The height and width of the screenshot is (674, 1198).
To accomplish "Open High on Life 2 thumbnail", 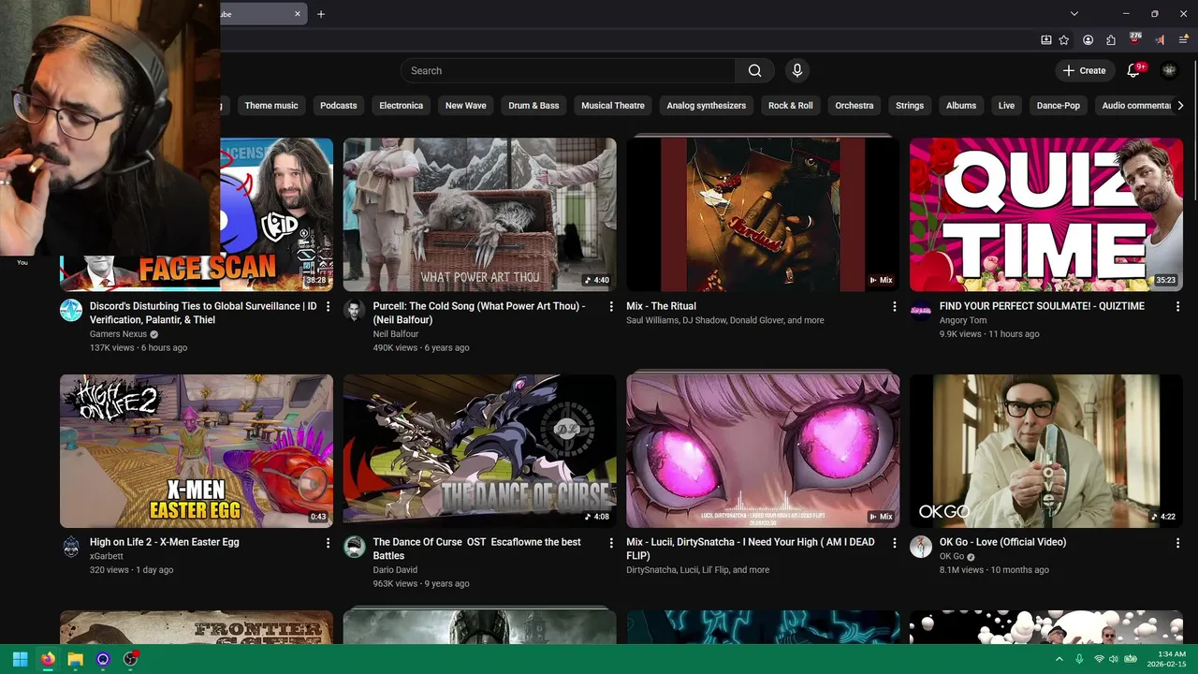I will tap(197, 451).
